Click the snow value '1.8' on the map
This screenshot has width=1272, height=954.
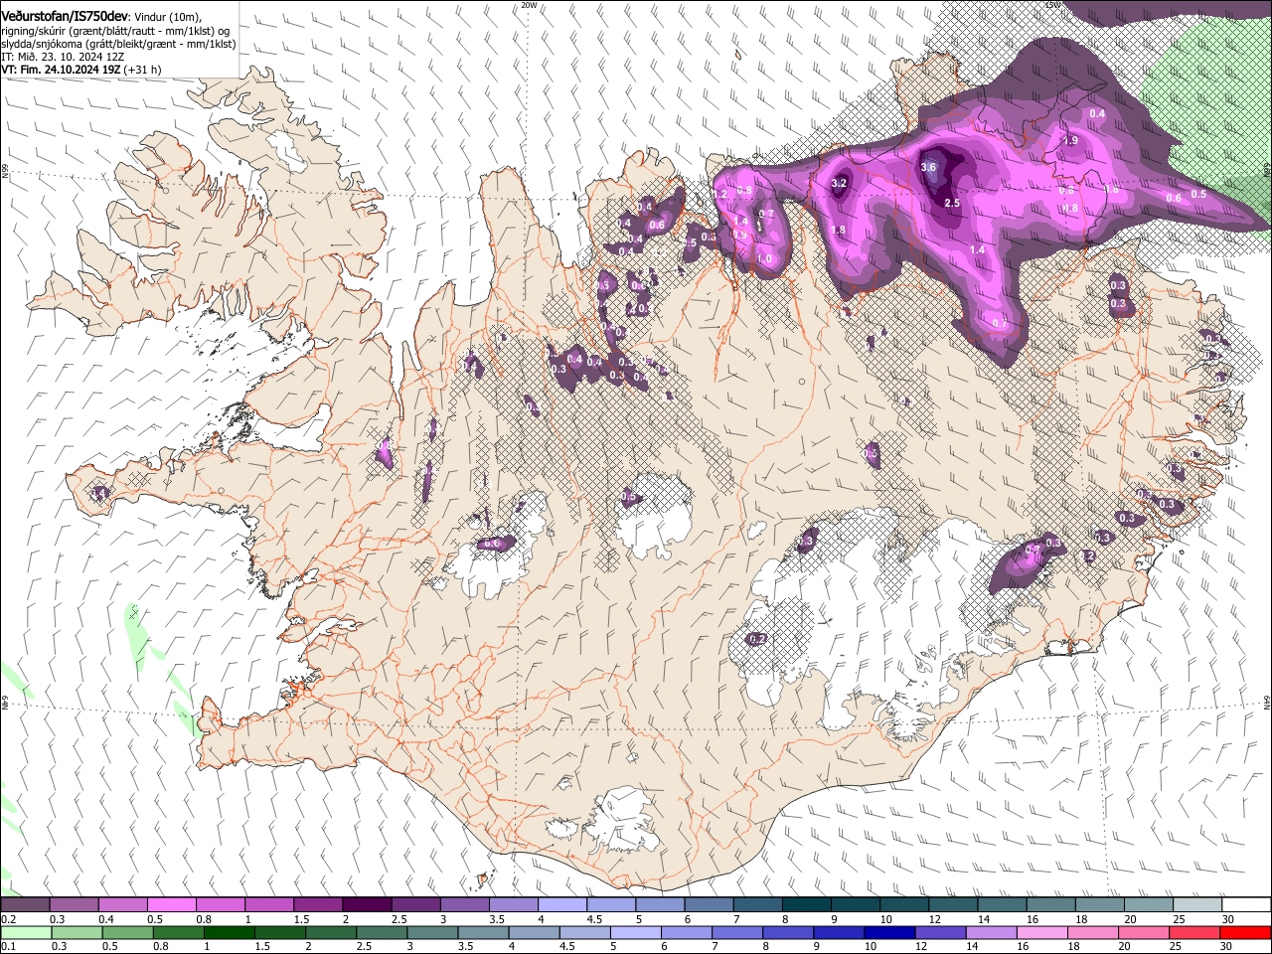pos(838,230)
